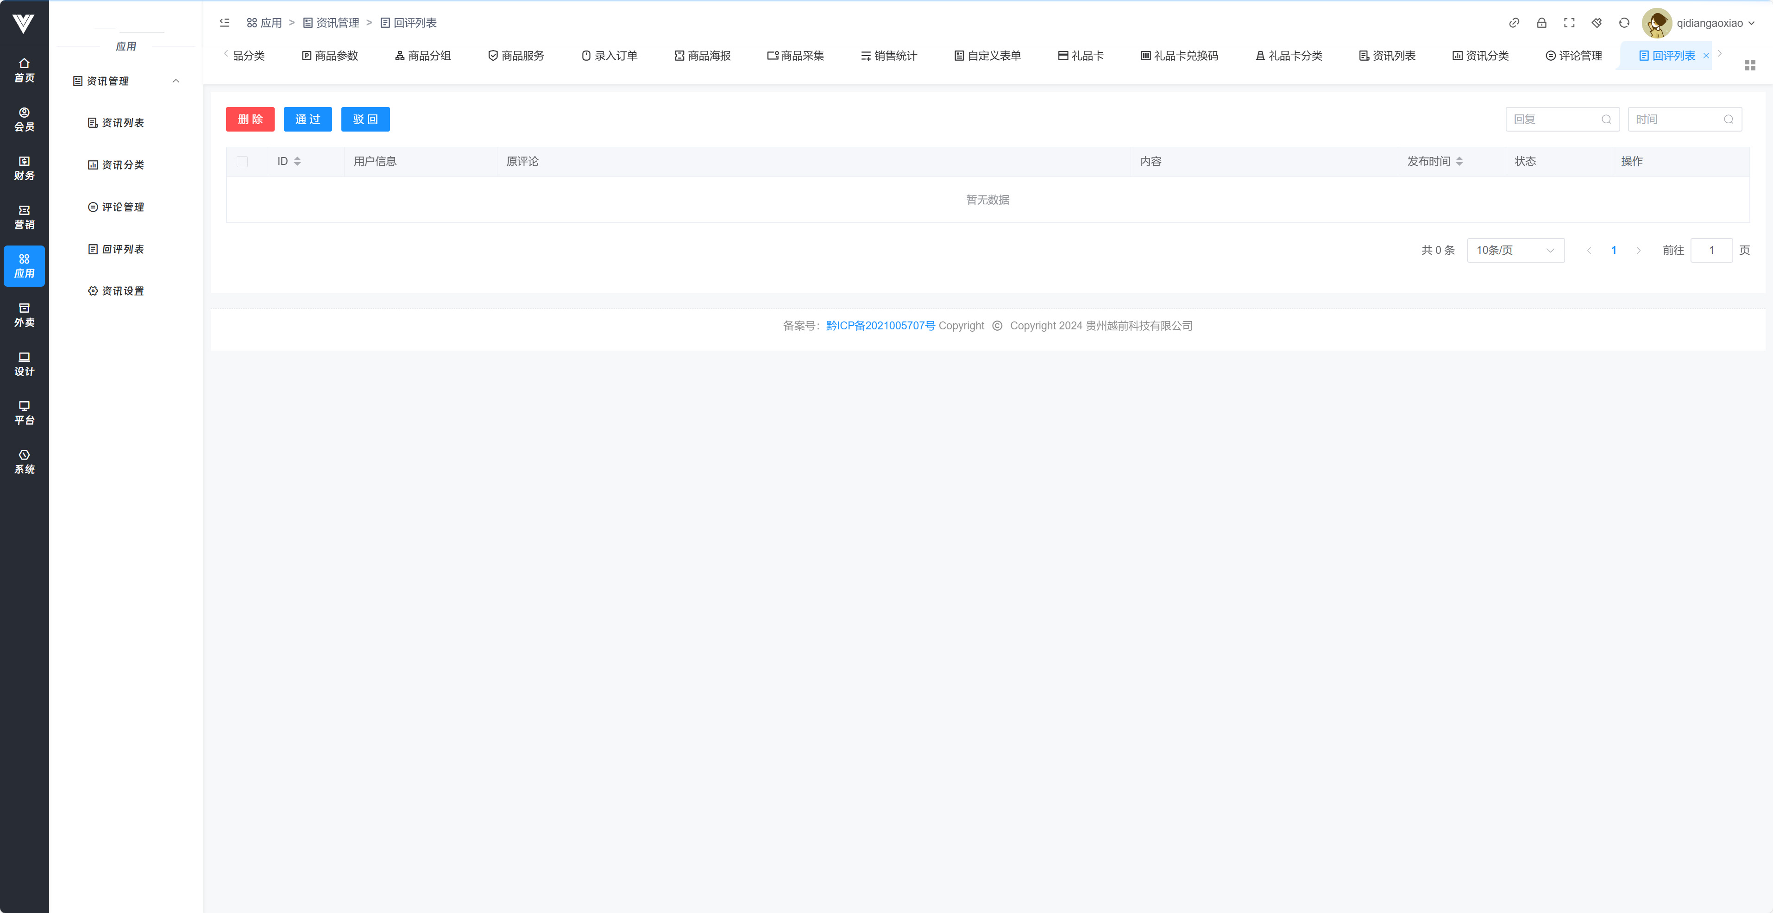Open the 会员 section in left sidebar
The image size is (1773, 913).
click(x=24, y=119)
